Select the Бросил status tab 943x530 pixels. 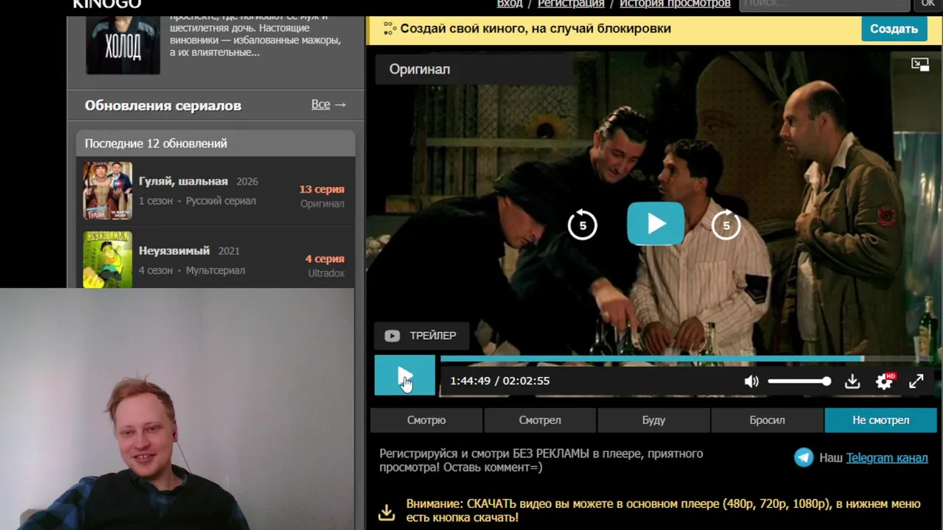(x=767, y=420)
